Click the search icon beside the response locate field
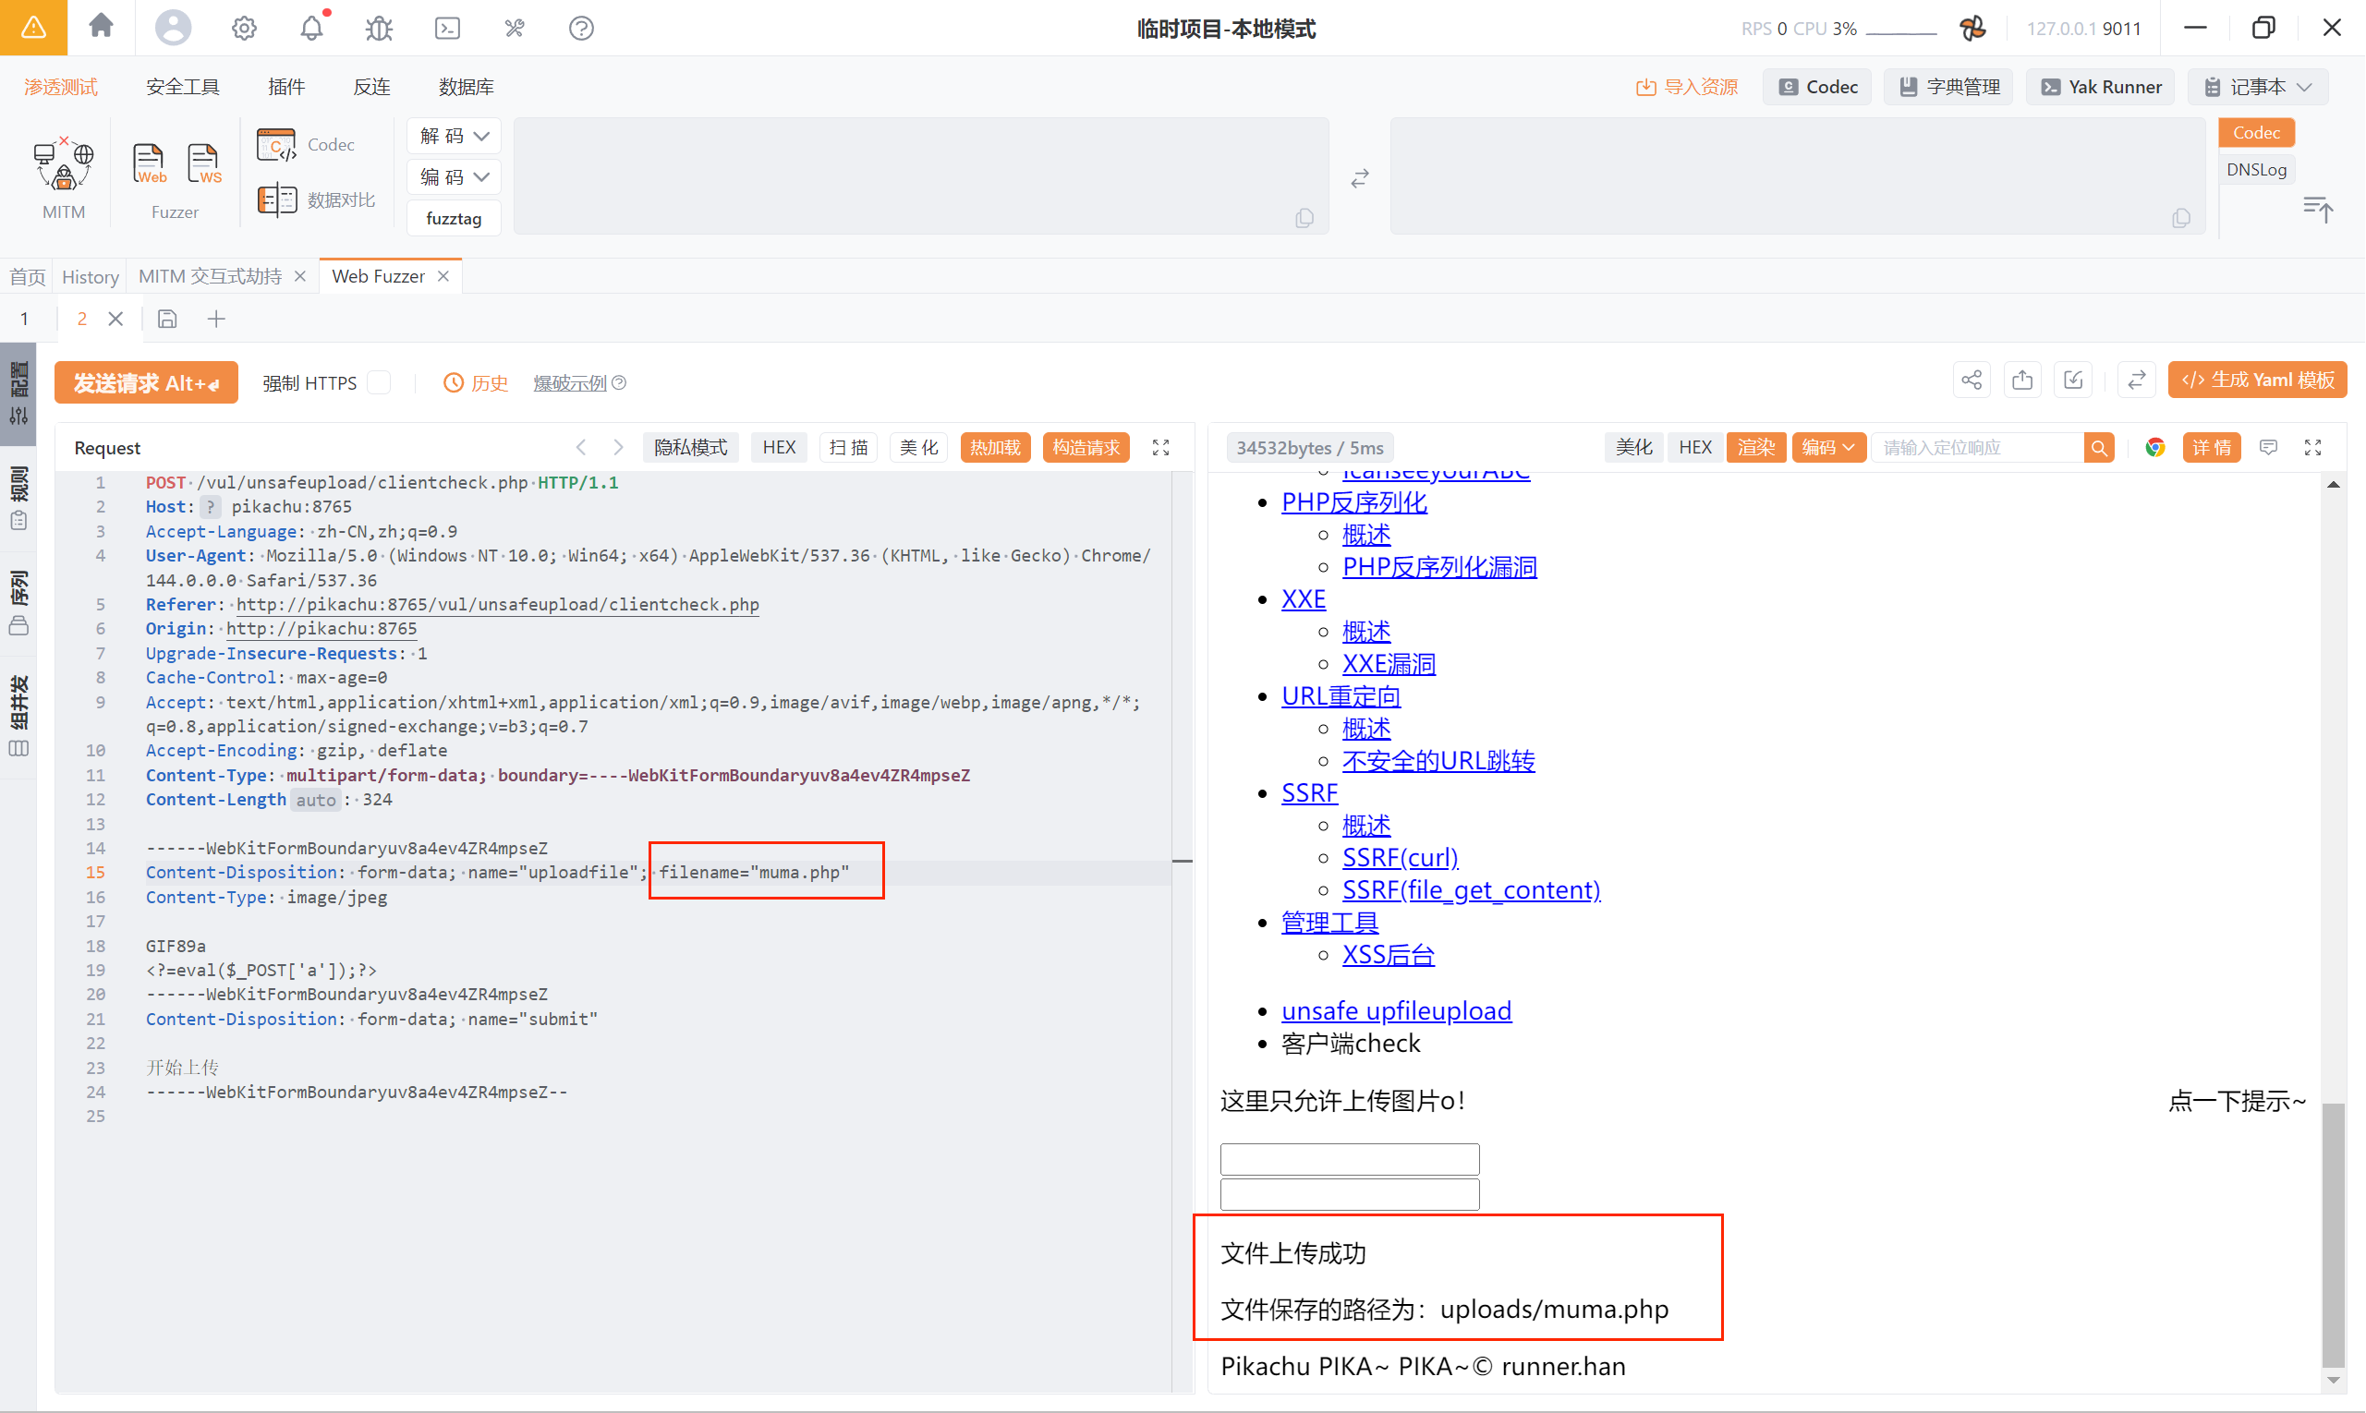The image size is (2366, 1413). point(2098,448)
